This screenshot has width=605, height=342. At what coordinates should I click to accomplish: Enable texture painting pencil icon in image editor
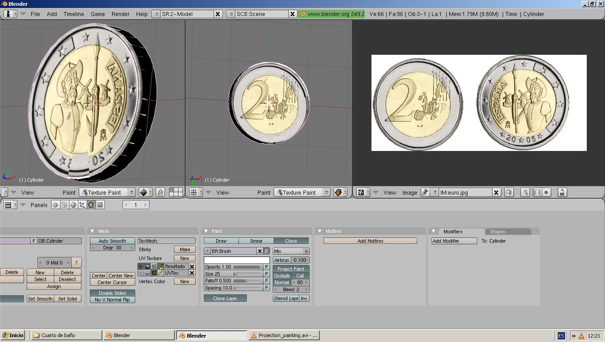pos(525,192)
